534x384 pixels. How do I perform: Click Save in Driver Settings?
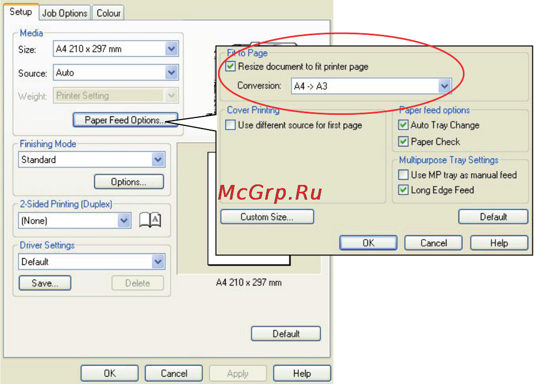[x=45, y=283]
